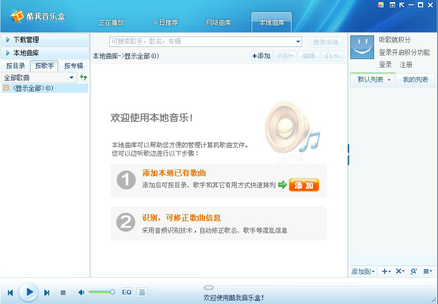Expand the 本地曲库 section

pos(45,53)
